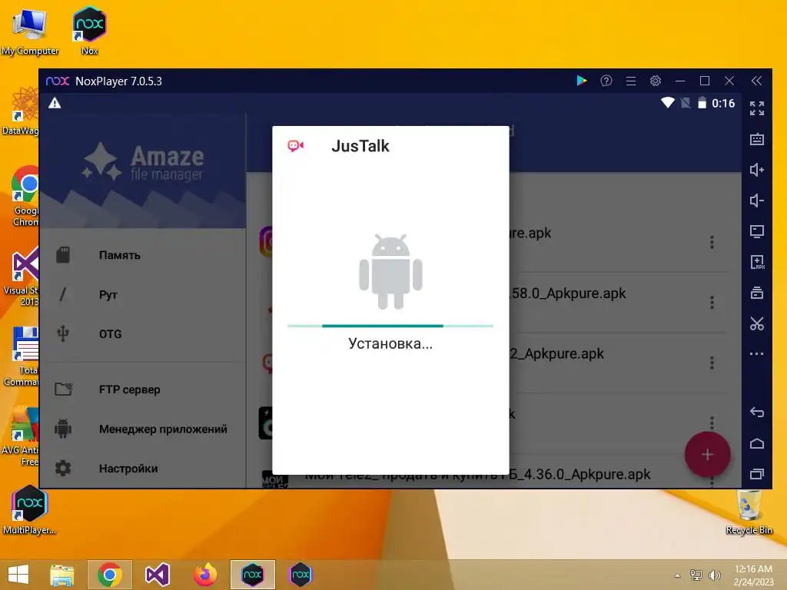Open the Nox desktop shortcut
The width and height of the screenshot is (787, 590).
89,30
